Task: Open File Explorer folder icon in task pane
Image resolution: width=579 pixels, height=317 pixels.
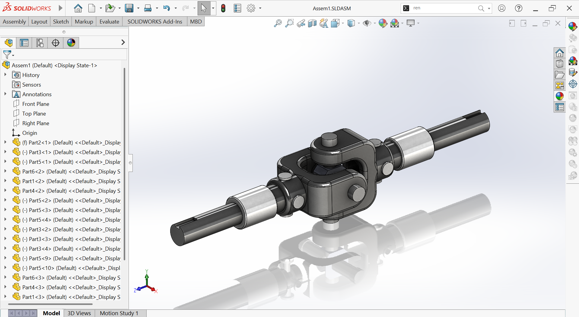Action: click(x=560, y=75)
